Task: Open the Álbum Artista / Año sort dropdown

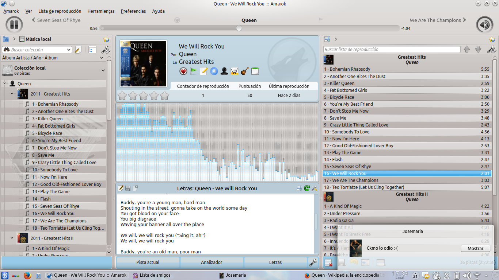Action: 53,58
